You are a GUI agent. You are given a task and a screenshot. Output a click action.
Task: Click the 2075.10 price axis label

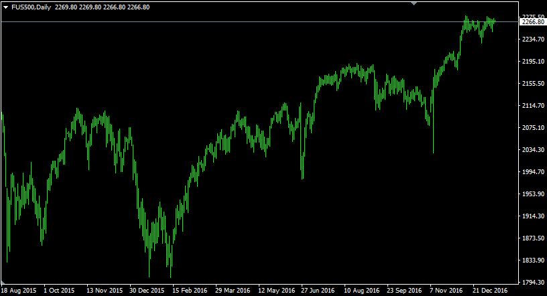click(x=533, y=128)
